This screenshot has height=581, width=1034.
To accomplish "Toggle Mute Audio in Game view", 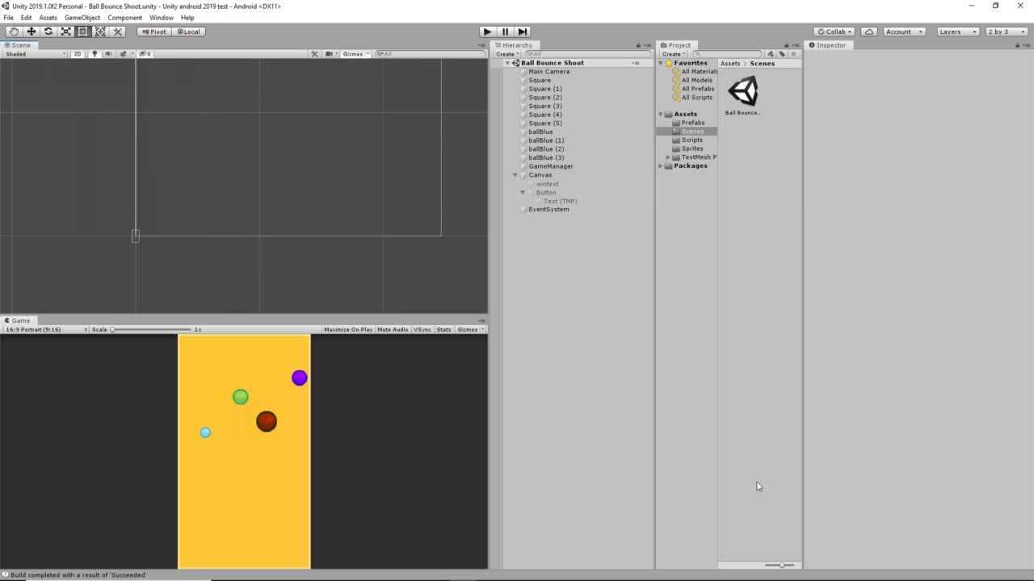I will point(393,329).
